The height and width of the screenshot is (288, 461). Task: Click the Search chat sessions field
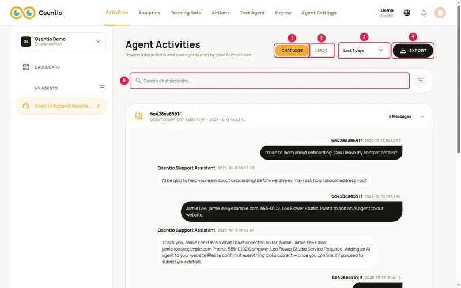270,81
